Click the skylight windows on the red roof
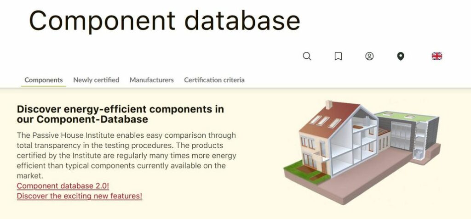This screenshot has height=219, width=471. point(325,121)
